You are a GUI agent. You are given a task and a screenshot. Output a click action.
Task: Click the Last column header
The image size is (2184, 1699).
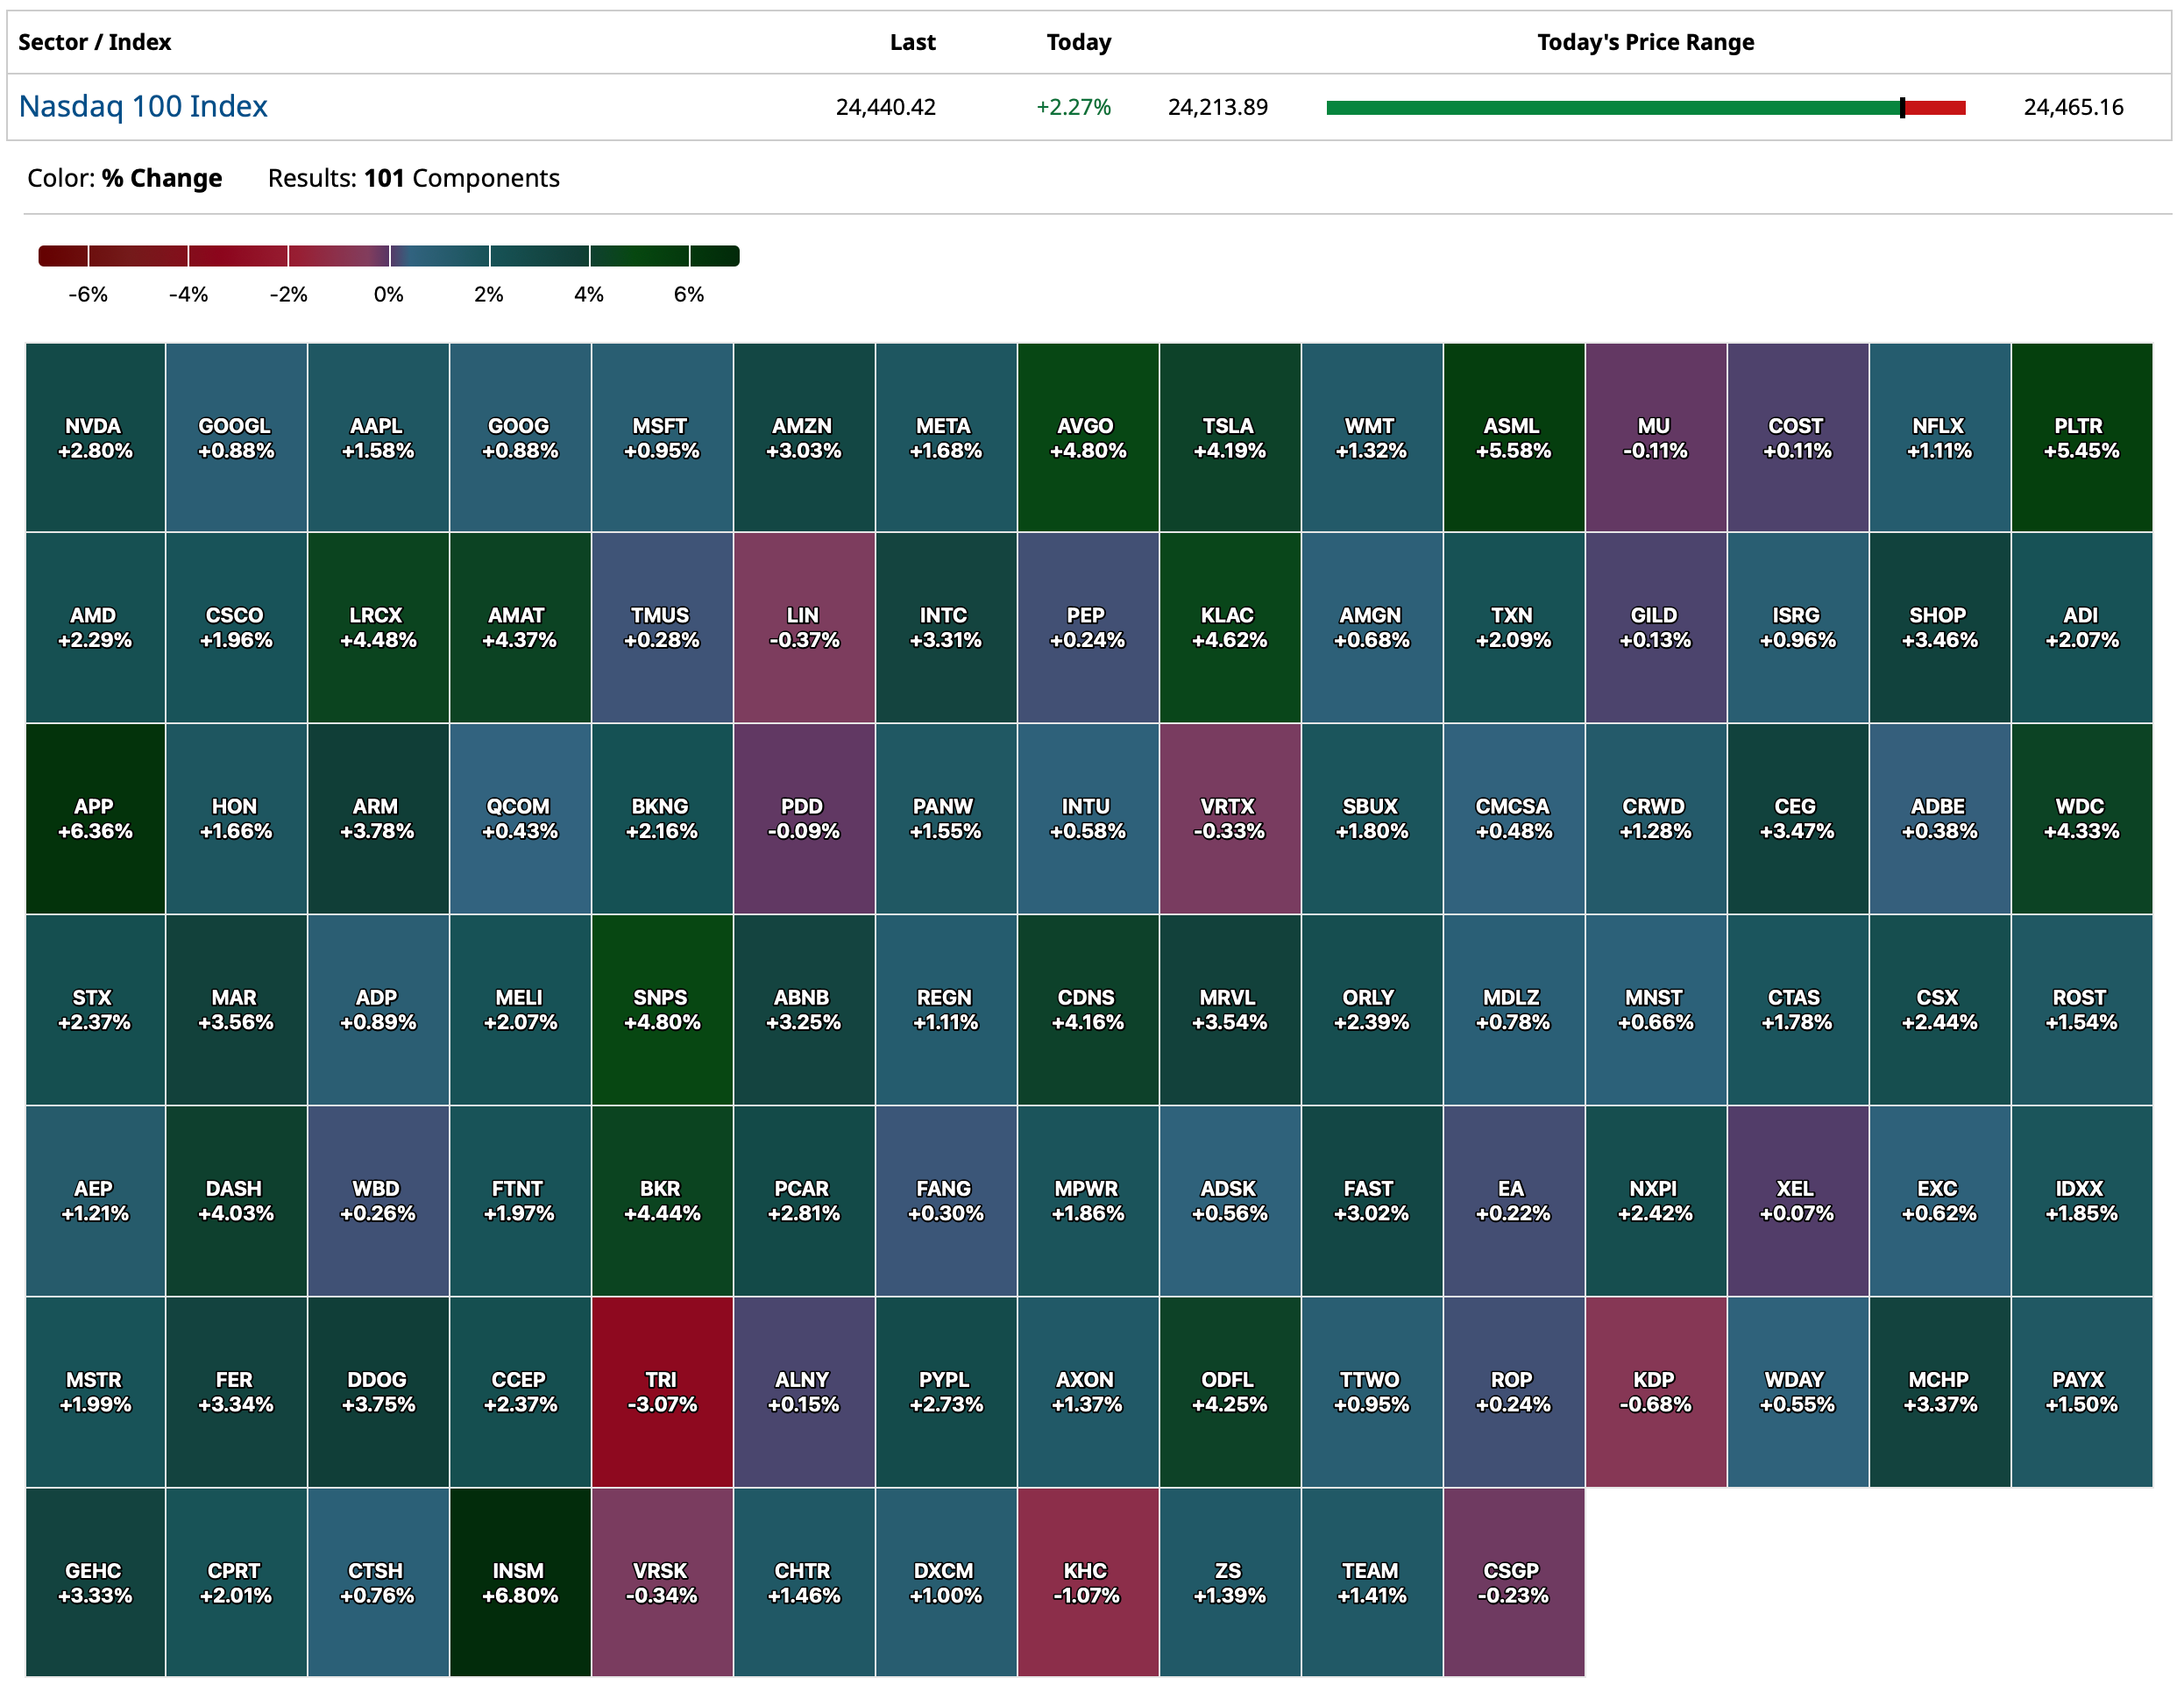pos(912,42)
